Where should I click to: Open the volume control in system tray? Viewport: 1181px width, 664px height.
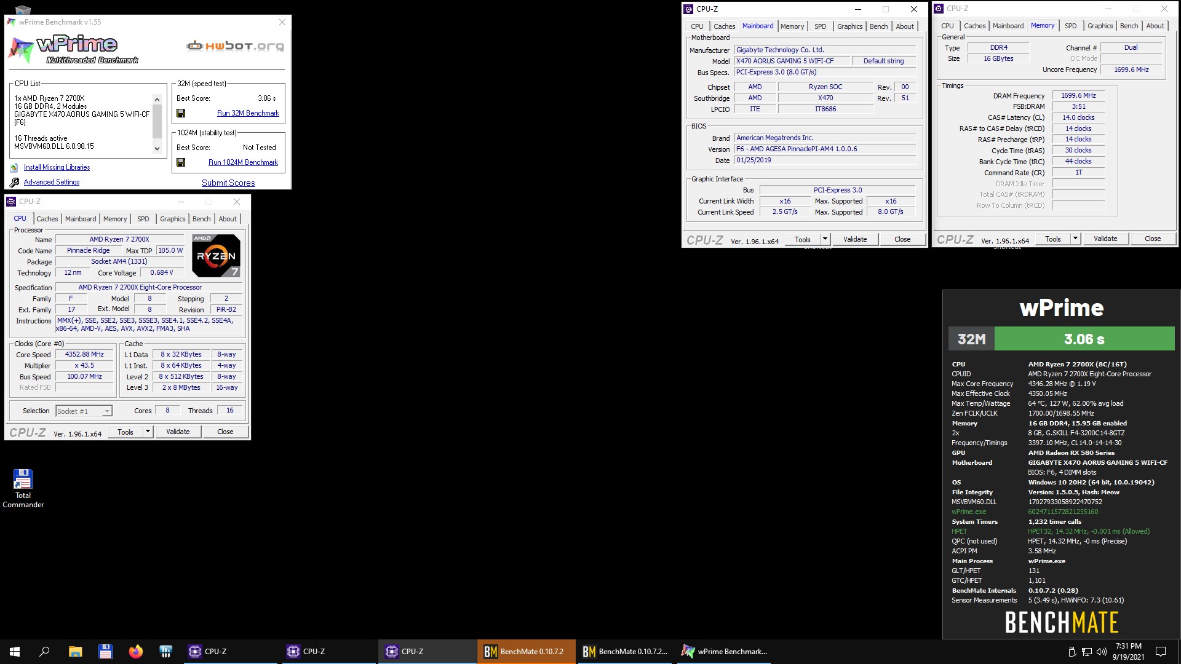pyautogui.click(x=1101, y=652)
